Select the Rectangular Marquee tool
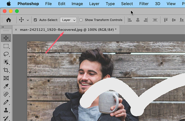Screen dimensions: 185x121 (6, 46)
